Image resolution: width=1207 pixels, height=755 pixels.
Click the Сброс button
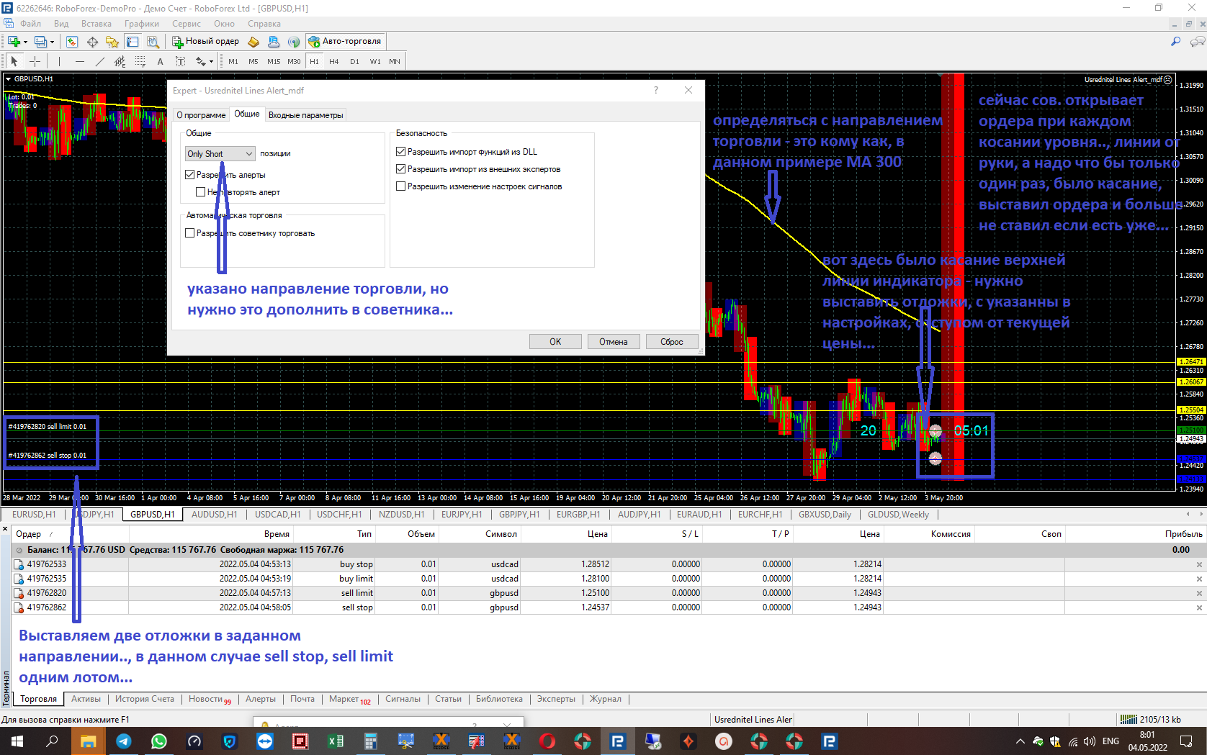671,342
